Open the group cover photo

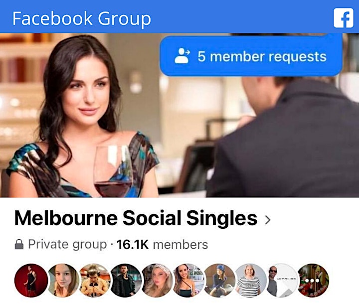click(179, 115)
